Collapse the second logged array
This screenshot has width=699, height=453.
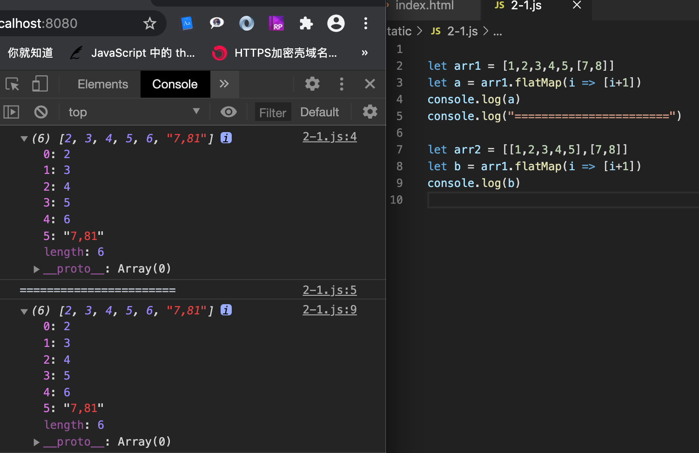click(24, 311)
